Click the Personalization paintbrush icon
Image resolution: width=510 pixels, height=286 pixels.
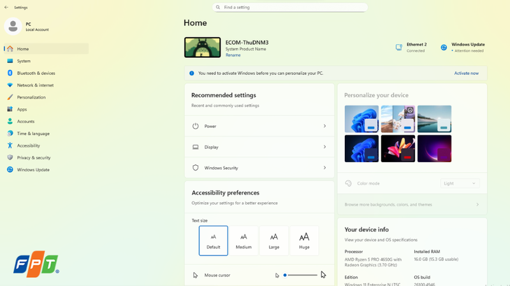10,97
